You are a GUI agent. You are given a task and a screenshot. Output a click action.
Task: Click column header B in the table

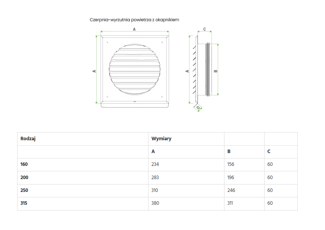(229, 152)
